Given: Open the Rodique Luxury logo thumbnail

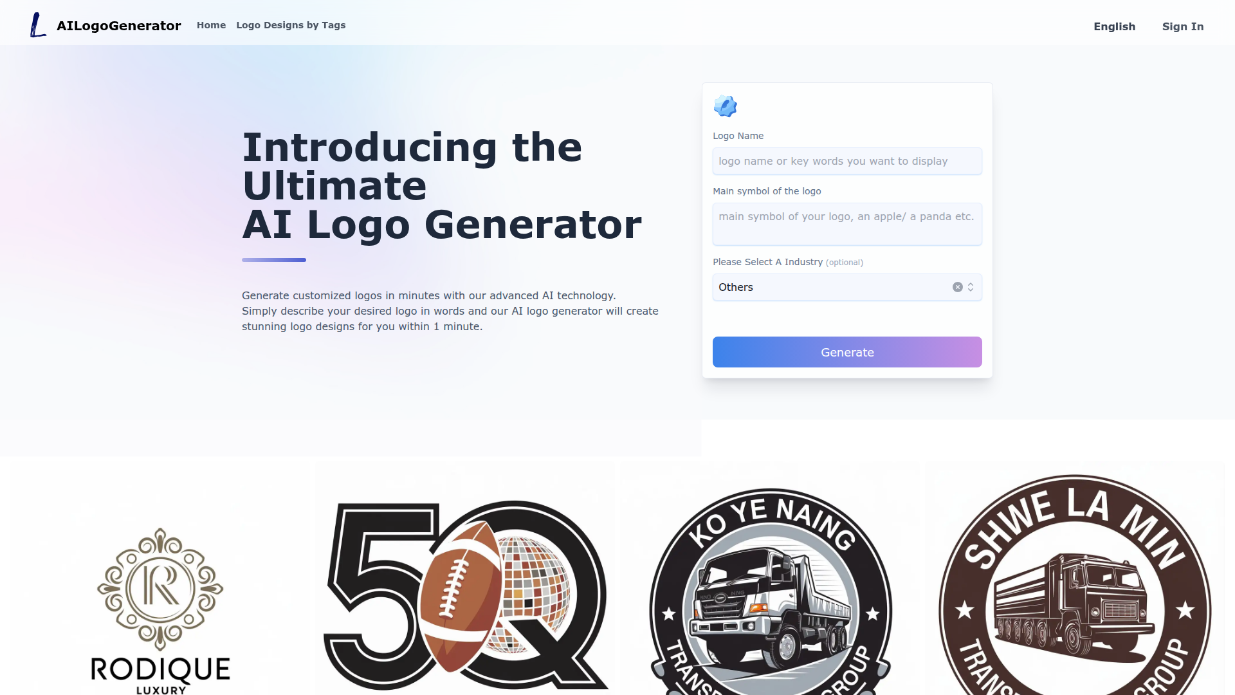Looking at the screenshot, I should pos(160,579).
